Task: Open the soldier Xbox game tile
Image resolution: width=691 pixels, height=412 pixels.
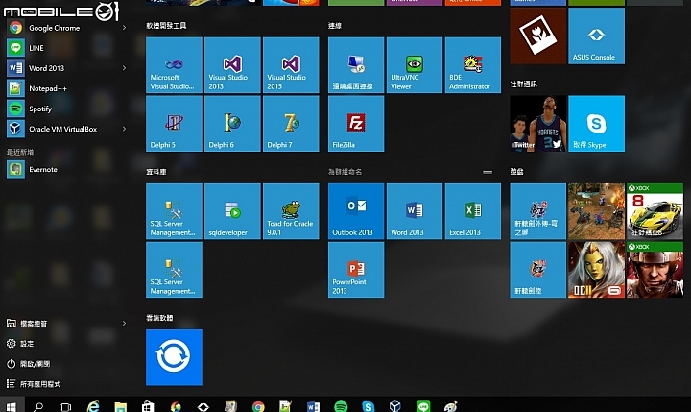Action: 655,270
